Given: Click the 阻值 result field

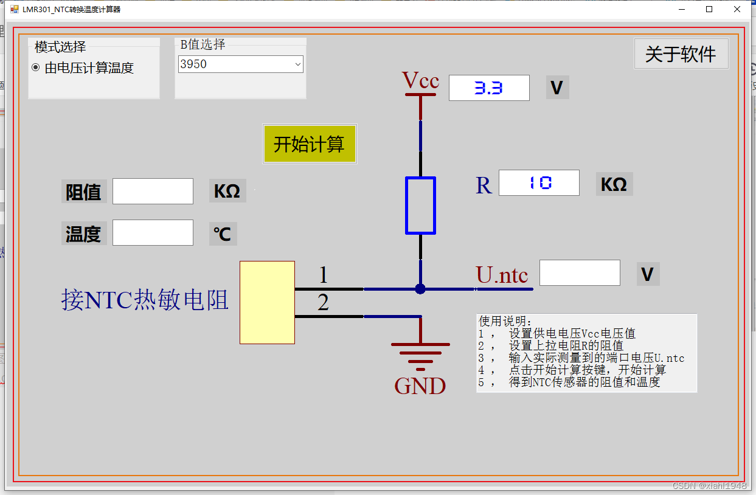Looking at the screenshot, I should click(x=153, y=191).
